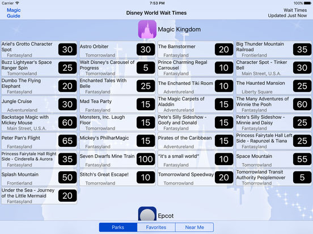Open Tomorrowland Transit Authority Peoplemover
313x234 pixels.
274,177
